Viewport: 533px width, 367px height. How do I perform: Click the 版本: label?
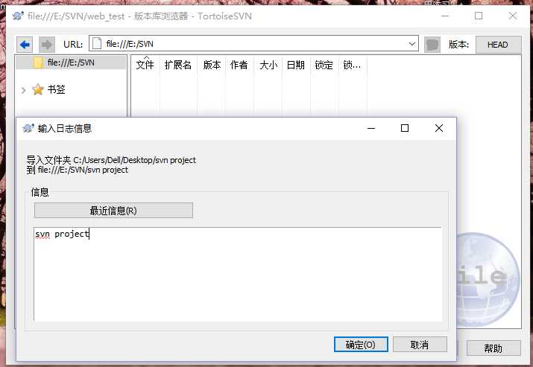tap(458, 45)
